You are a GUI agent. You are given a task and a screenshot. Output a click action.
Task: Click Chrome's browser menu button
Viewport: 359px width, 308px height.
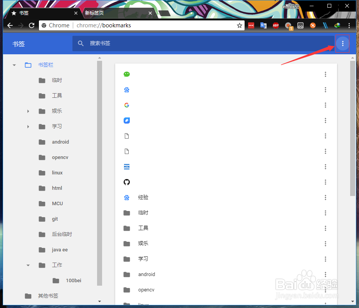point(349,25)
